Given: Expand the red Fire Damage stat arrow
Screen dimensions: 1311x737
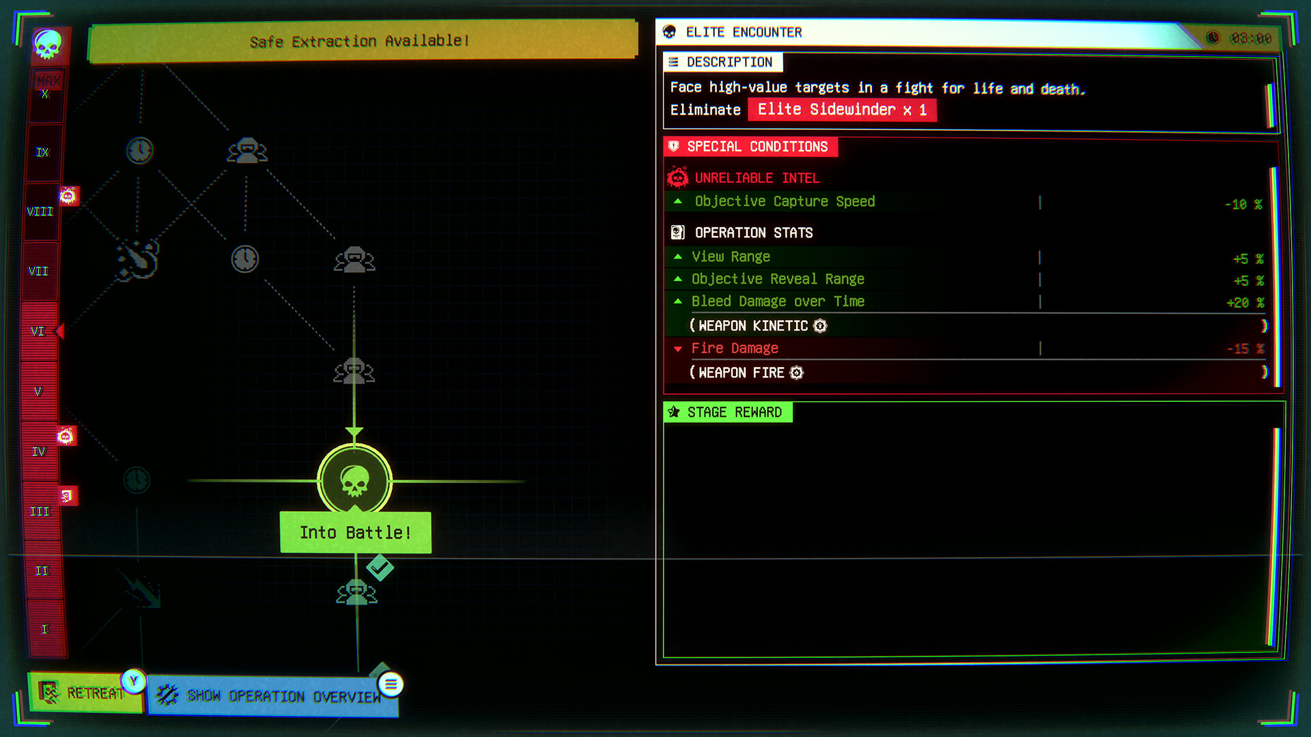Looking at the screenshot, I should tap(678, 349).
